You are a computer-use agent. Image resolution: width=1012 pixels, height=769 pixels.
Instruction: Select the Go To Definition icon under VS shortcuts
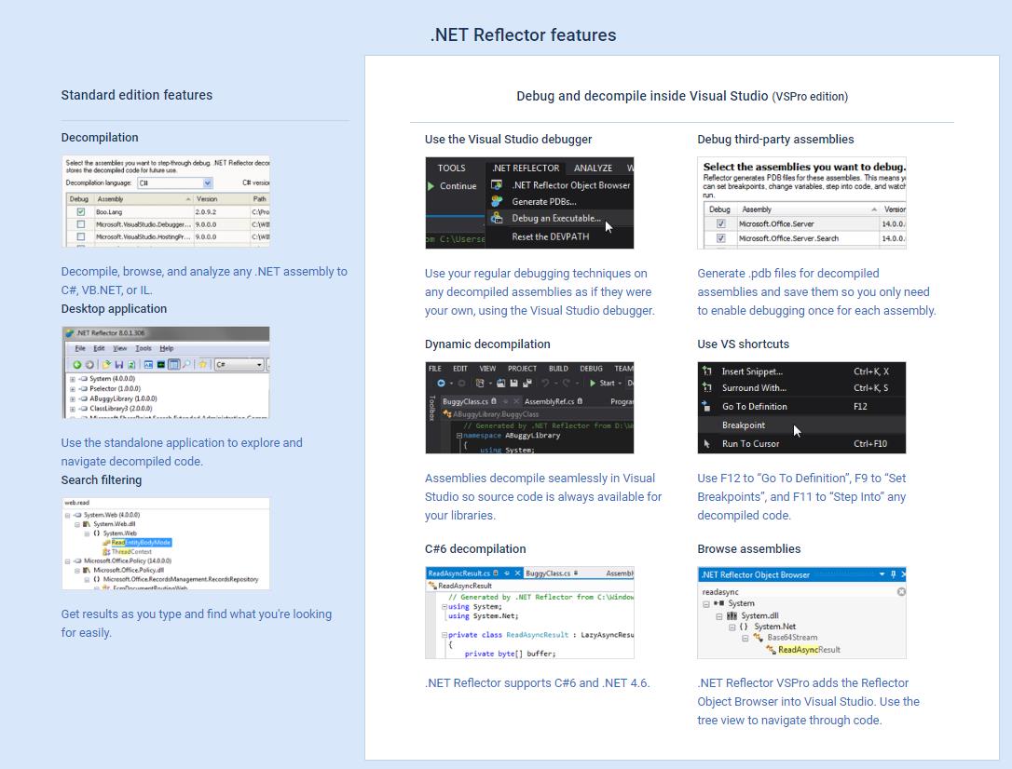pyautogui.click(x=705, y=406)
